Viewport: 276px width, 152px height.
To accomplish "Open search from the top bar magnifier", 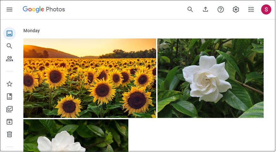I will point(190,9).
